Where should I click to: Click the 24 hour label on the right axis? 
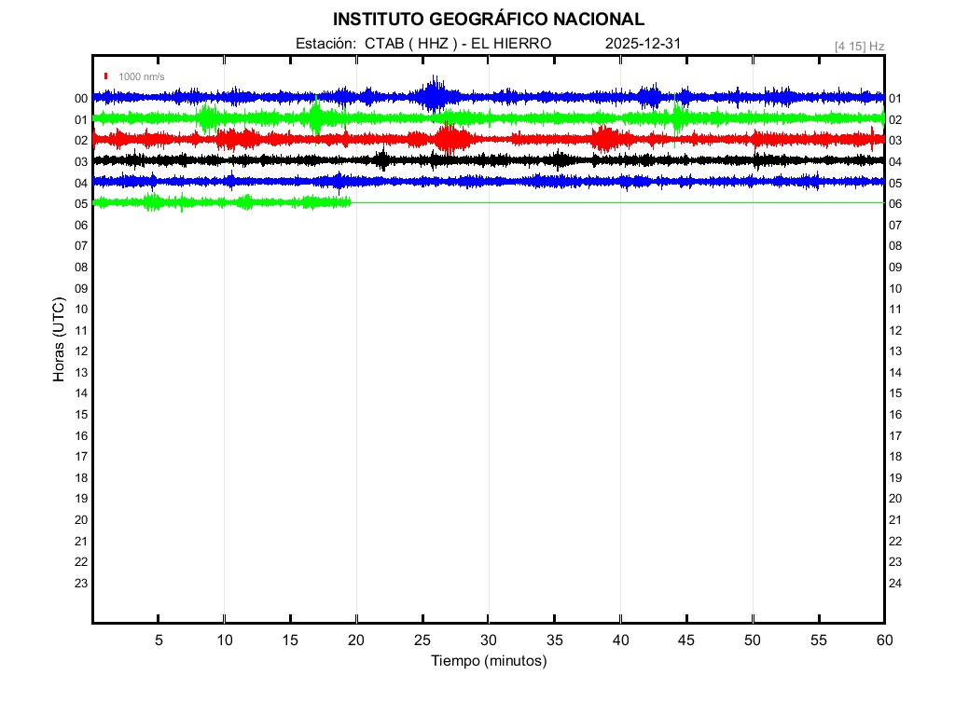(x=895, y=584)
